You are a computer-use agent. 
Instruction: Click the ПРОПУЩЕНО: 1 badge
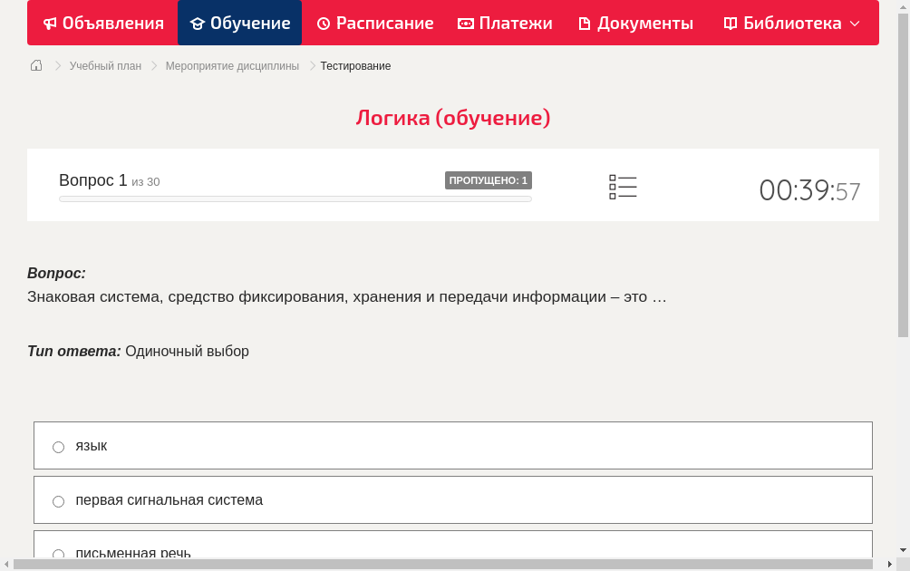(489, 179)
